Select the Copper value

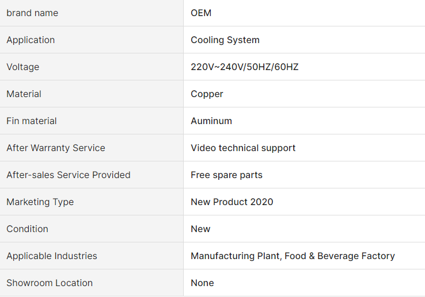[x=207, y=94]
